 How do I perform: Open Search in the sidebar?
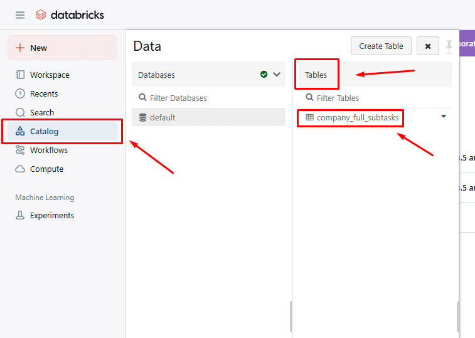coord(62,112)
